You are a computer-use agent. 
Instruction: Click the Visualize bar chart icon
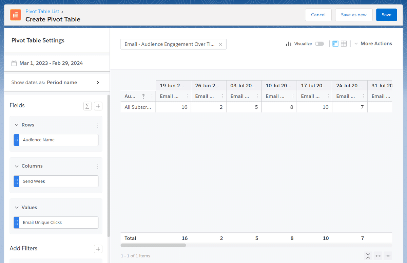[x=289, y=44]
